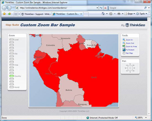This screenshot has width=152, height=121.
Task: Open the Page menu
Action: [130, 14]
